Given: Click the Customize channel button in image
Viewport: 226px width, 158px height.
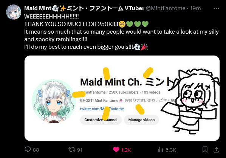Looking at the screenshot, I should (101, 120).
